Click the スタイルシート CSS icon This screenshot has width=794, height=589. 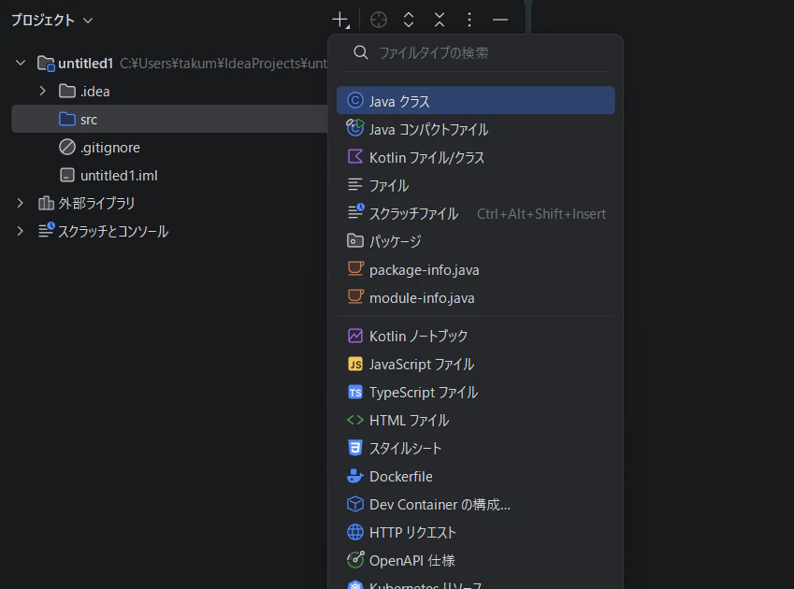click(x=355, y=448)
